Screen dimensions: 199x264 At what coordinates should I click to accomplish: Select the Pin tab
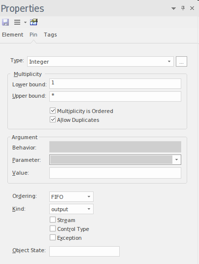pos(33,35)
